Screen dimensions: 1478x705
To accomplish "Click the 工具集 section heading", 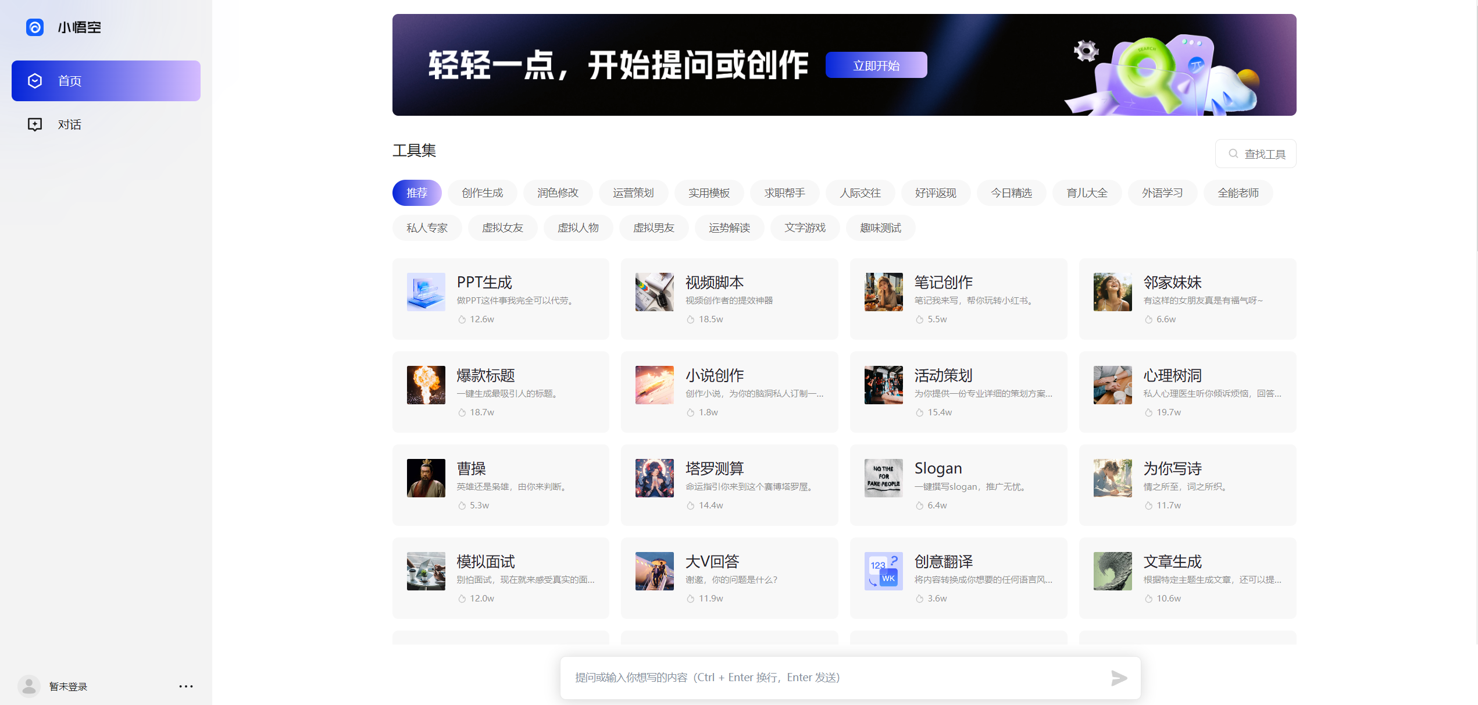I will (x=414, y=151).
